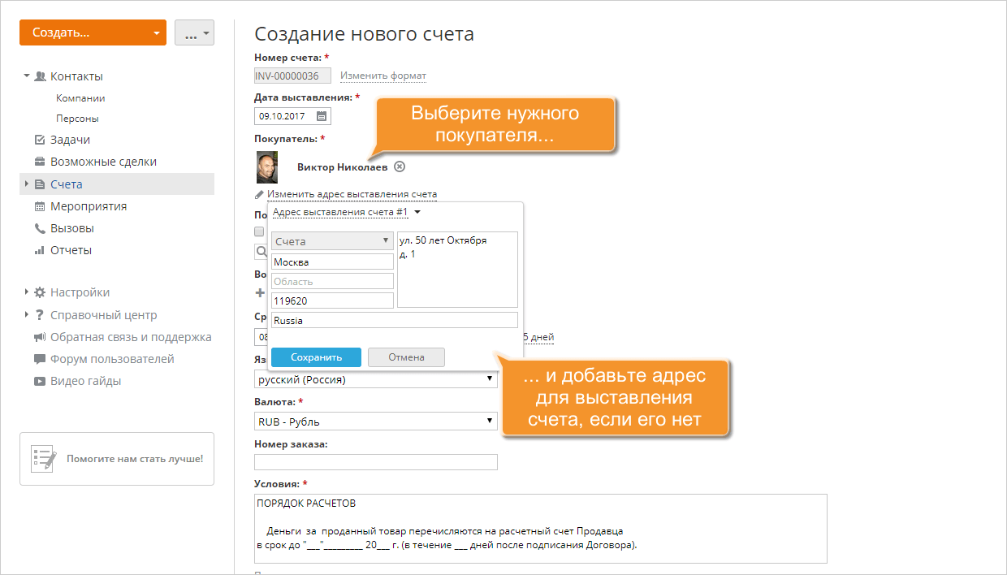Open the address type Счета dropdown
This screenshot has height=575, width=1007.
[x=332, y=241]
